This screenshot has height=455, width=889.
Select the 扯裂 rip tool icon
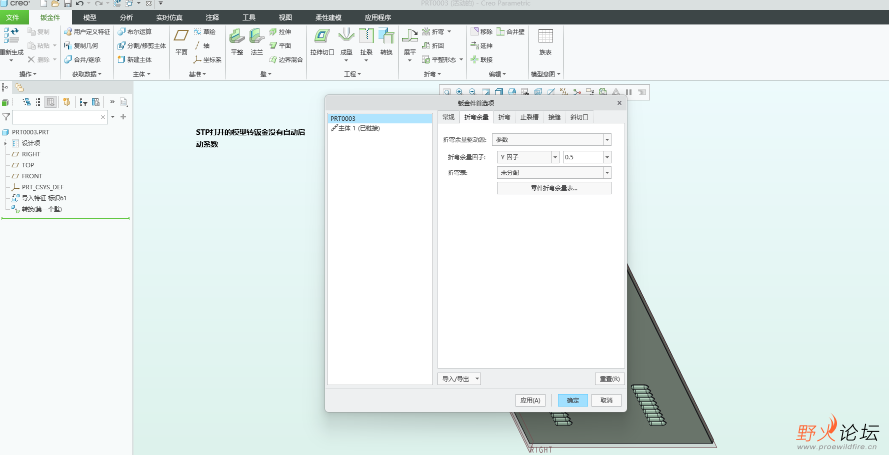pos(366,36)
